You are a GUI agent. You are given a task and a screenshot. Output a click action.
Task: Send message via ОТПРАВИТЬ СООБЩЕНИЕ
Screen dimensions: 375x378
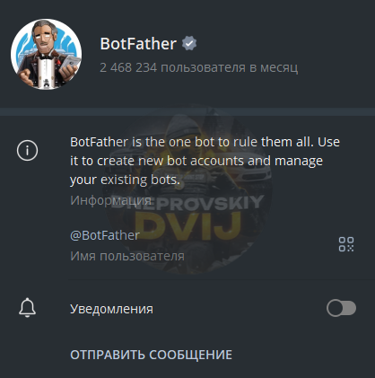(x=151, y=355)
